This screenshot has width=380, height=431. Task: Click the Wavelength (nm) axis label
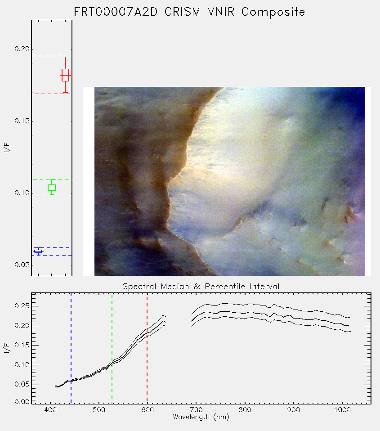201,417
